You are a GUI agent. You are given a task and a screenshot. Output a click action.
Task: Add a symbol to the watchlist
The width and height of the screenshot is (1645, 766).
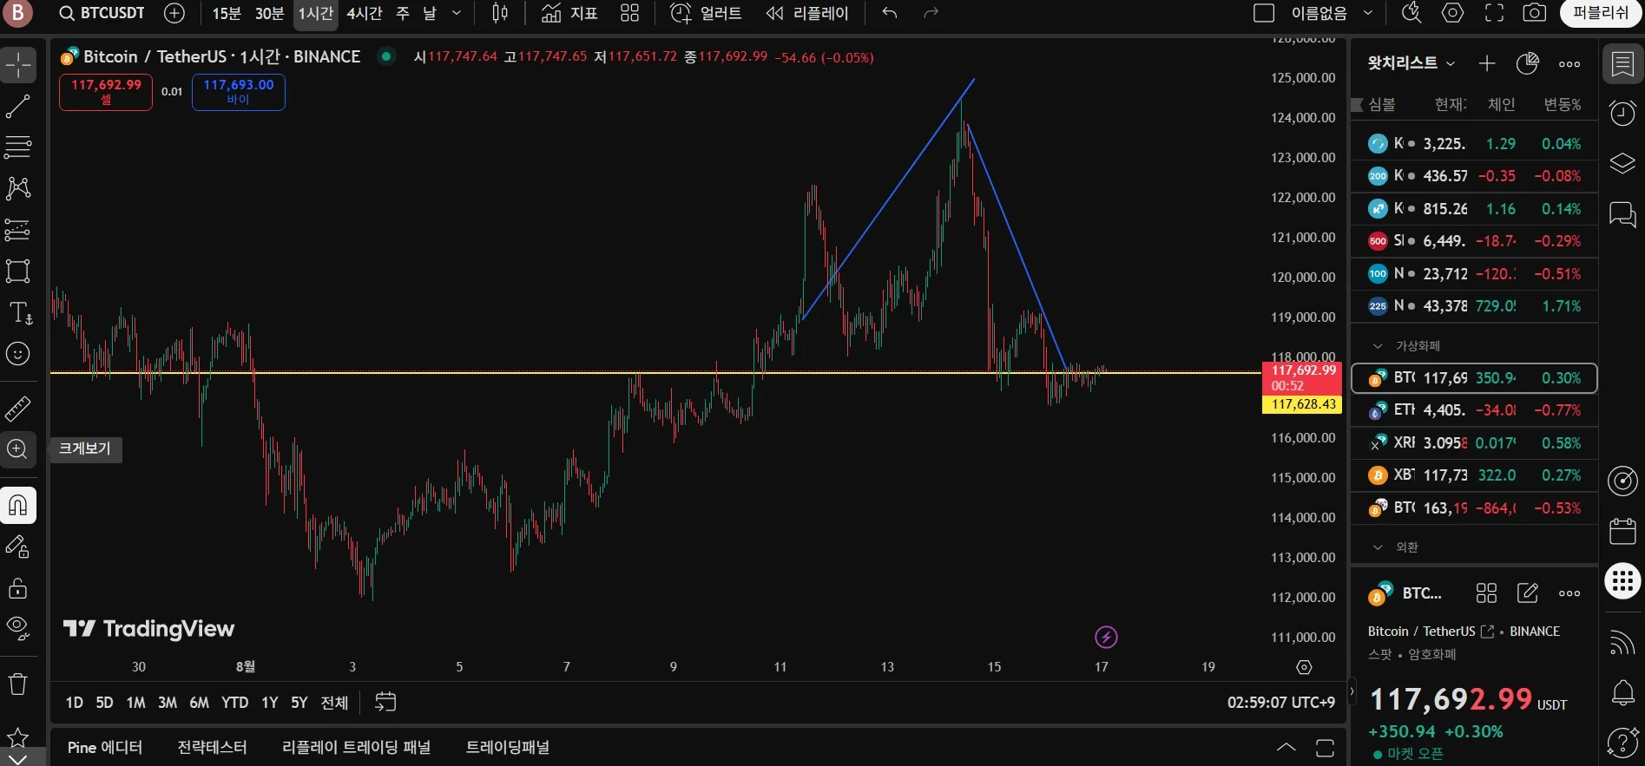(x=1487, y=63)
